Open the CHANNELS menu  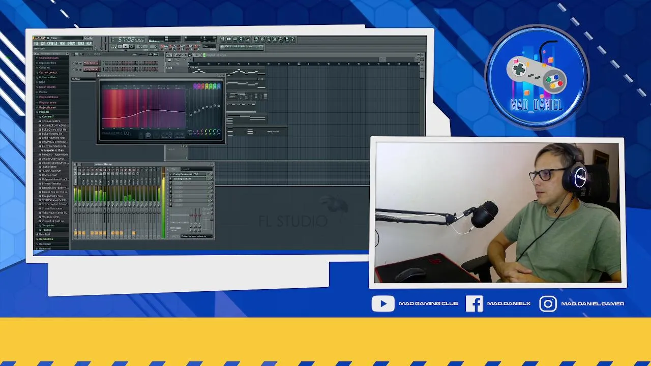[x=52, y=43]
